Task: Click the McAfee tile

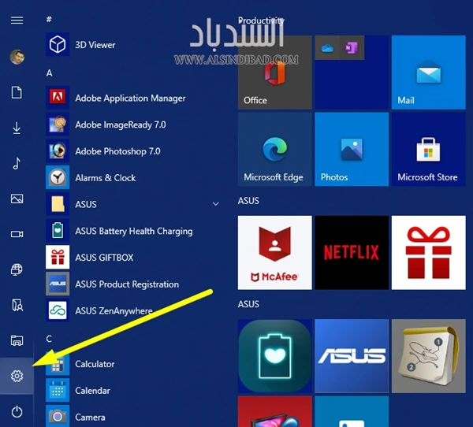Action: [274, 252]
